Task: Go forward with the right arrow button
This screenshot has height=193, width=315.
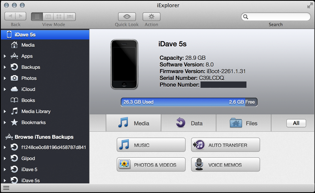Action: 21,17
